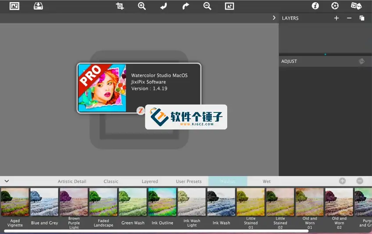
Task: Open the User Presets tab
Action: click(189, 181)
